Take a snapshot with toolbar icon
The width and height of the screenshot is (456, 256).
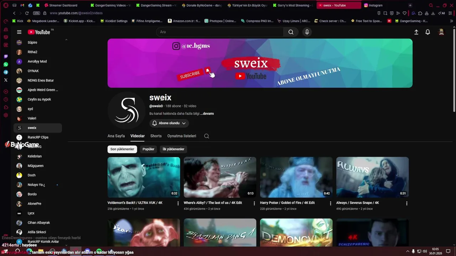coord(385,13)
